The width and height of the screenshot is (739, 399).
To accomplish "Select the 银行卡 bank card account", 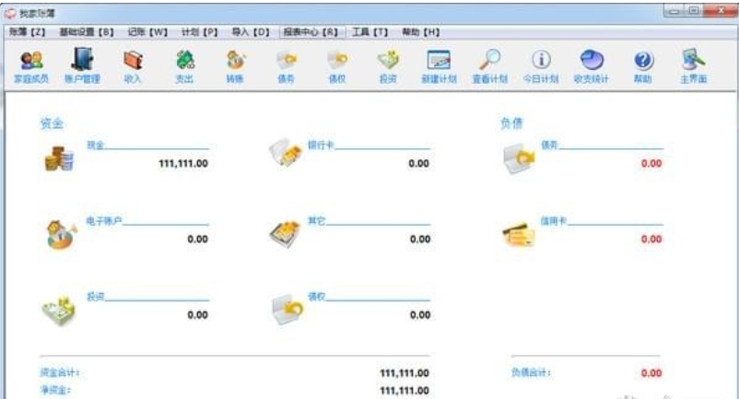I will [x=319, y=145].
